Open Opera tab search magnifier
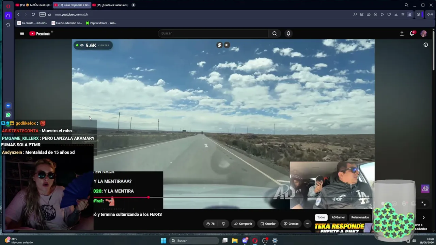The width and height of the screenshot is (436, 245). click(x=406, y=5)
